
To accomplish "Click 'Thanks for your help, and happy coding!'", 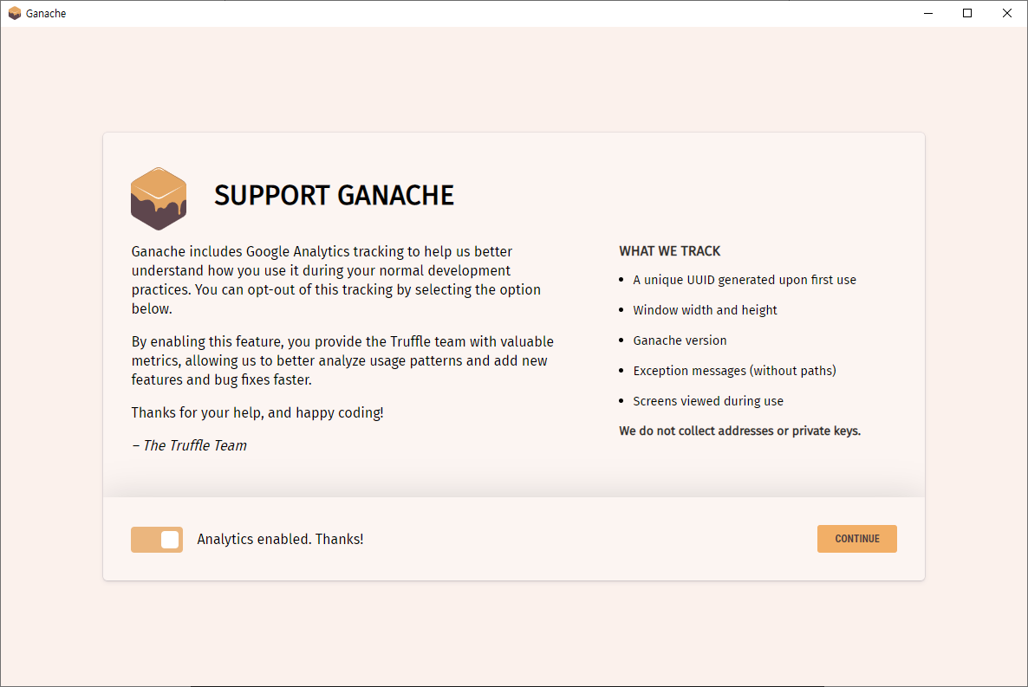I will (257, 413).
